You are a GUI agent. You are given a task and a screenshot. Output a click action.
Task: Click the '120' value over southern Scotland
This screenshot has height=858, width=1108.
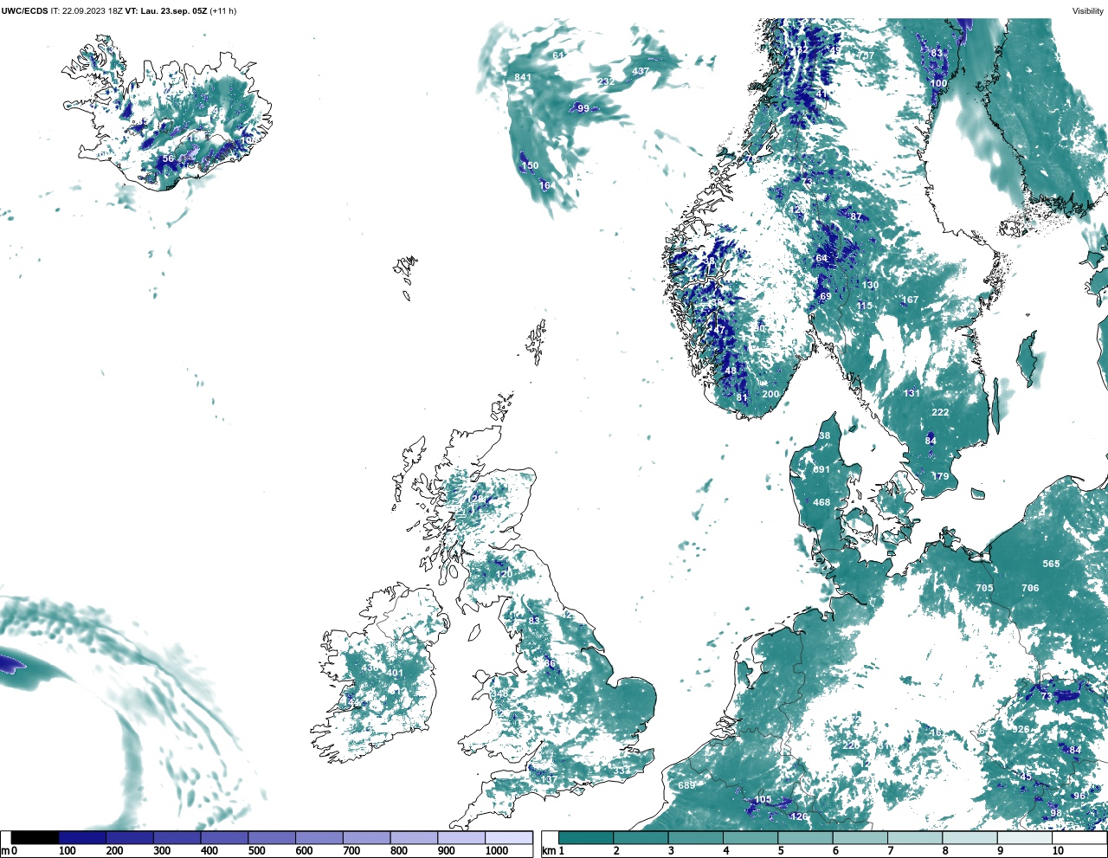(504, 574)
